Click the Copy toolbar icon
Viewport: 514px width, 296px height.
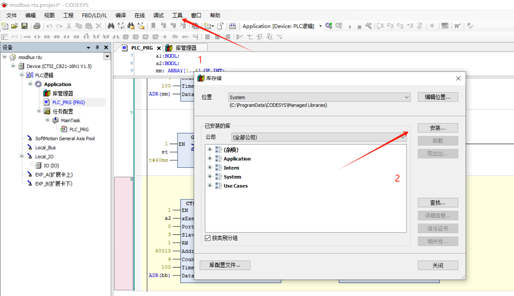pos(79,26)
